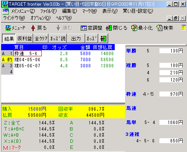Click the オッズ button next to 出力
Screen dimensions: 187x152
tap(92, 38)
